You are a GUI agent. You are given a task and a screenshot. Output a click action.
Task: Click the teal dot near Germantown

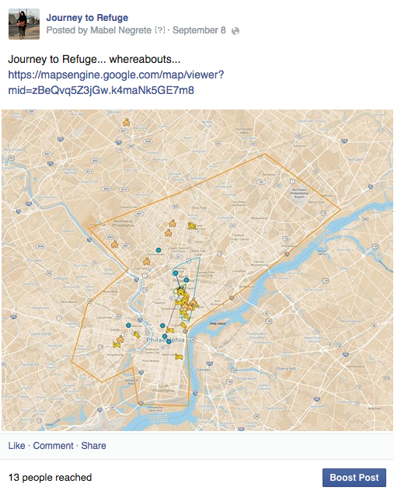pos(159,250)
